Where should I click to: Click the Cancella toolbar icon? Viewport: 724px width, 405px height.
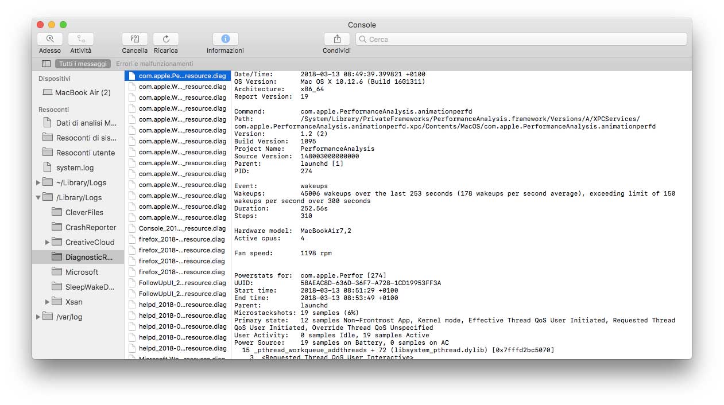tap(135, 39)
